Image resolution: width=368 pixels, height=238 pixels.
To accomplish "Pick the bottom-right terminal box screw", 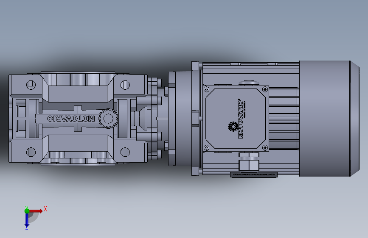I will click(x=265, y=148).
